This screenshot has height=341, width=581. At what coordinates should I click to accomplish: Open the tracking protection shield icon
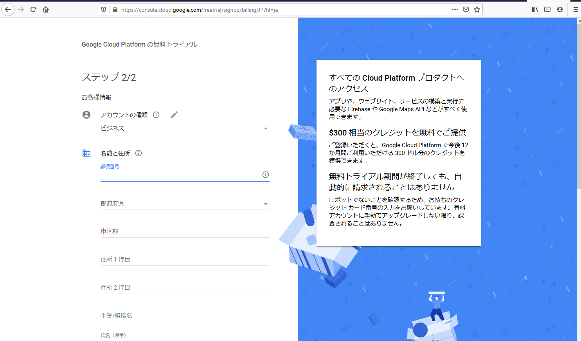point(104,9)
